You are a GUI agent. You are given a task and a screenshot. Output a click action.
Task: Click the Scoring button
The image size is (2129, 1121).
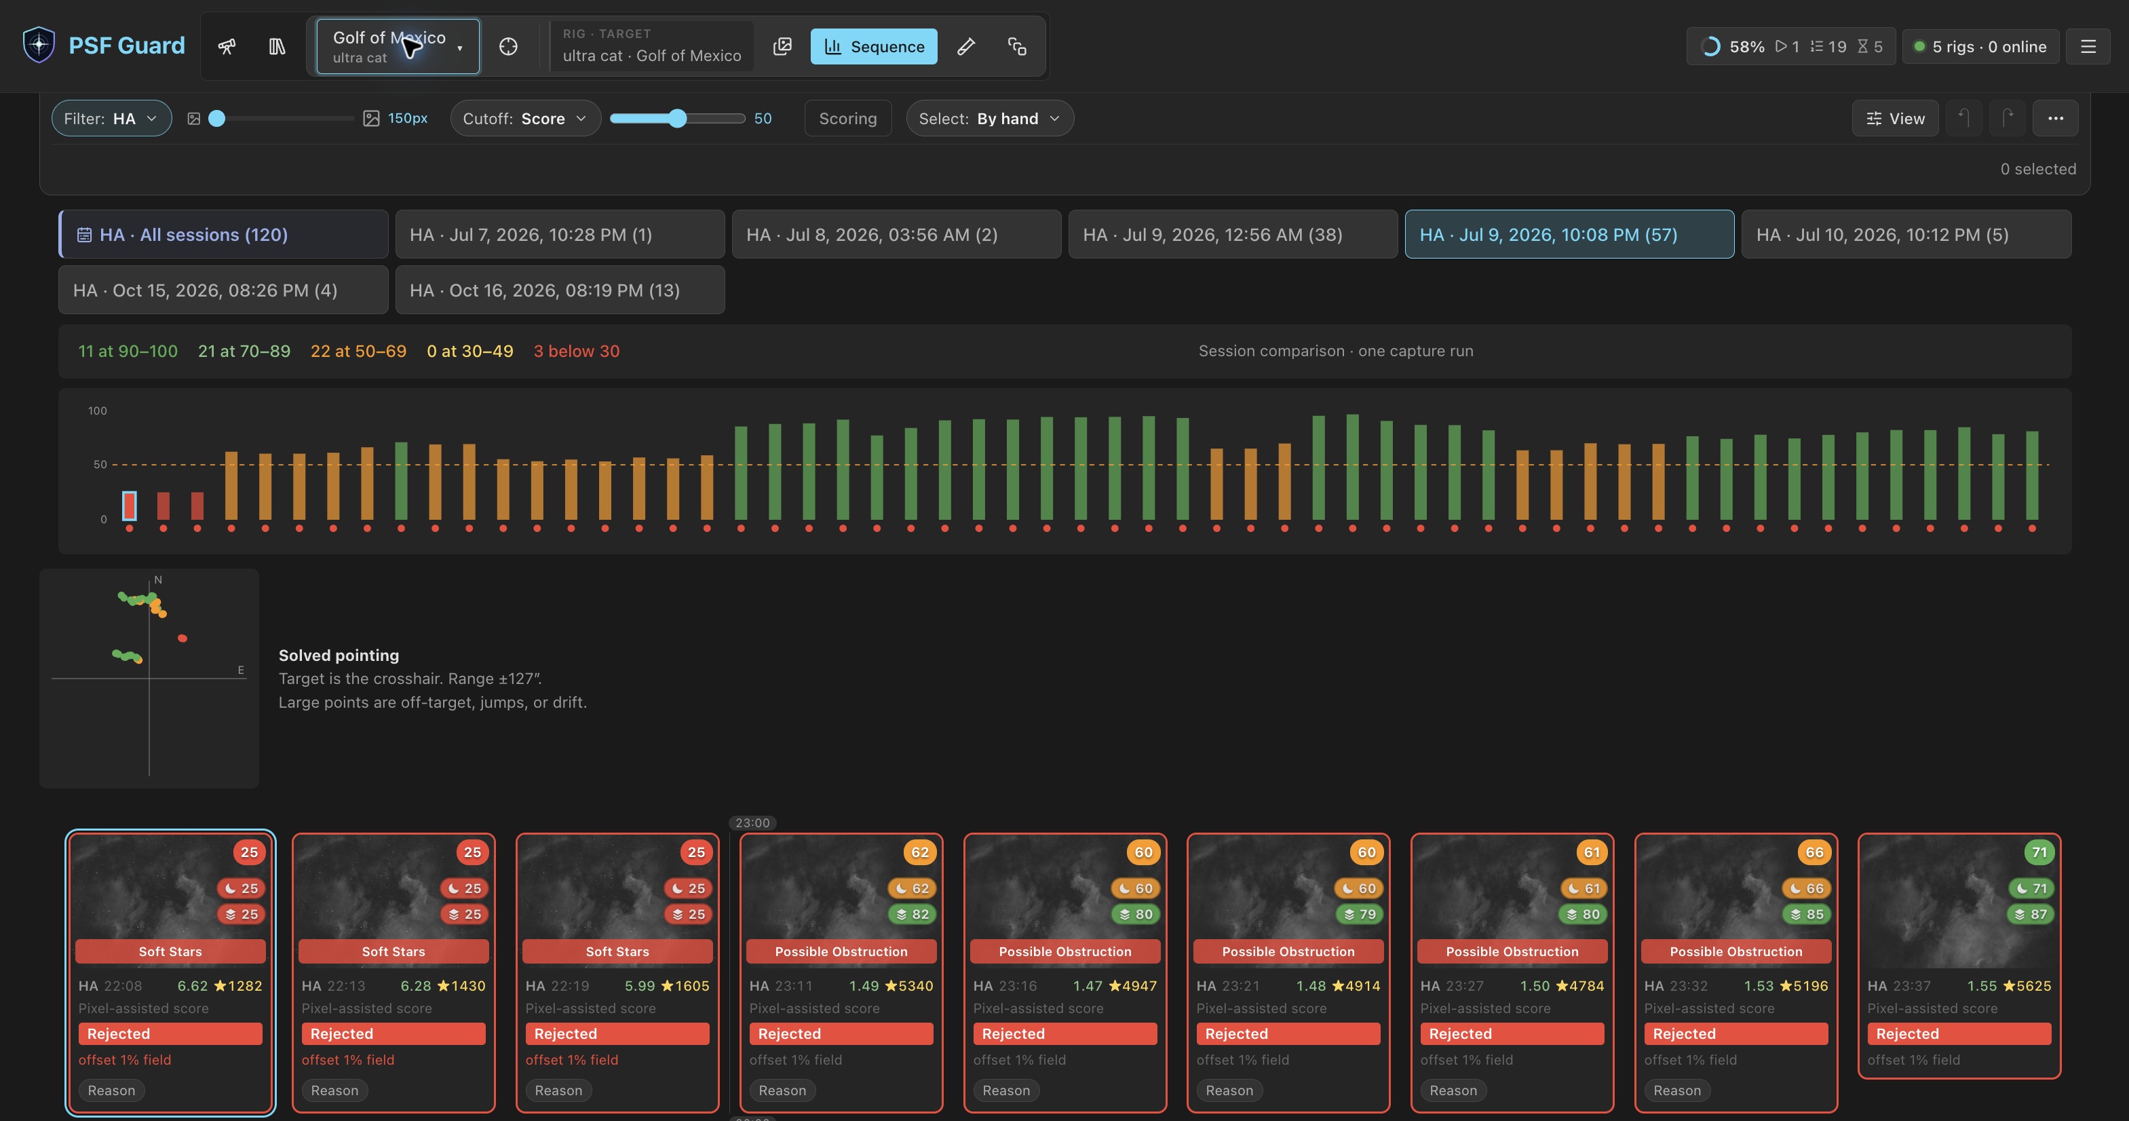[848, 118]
